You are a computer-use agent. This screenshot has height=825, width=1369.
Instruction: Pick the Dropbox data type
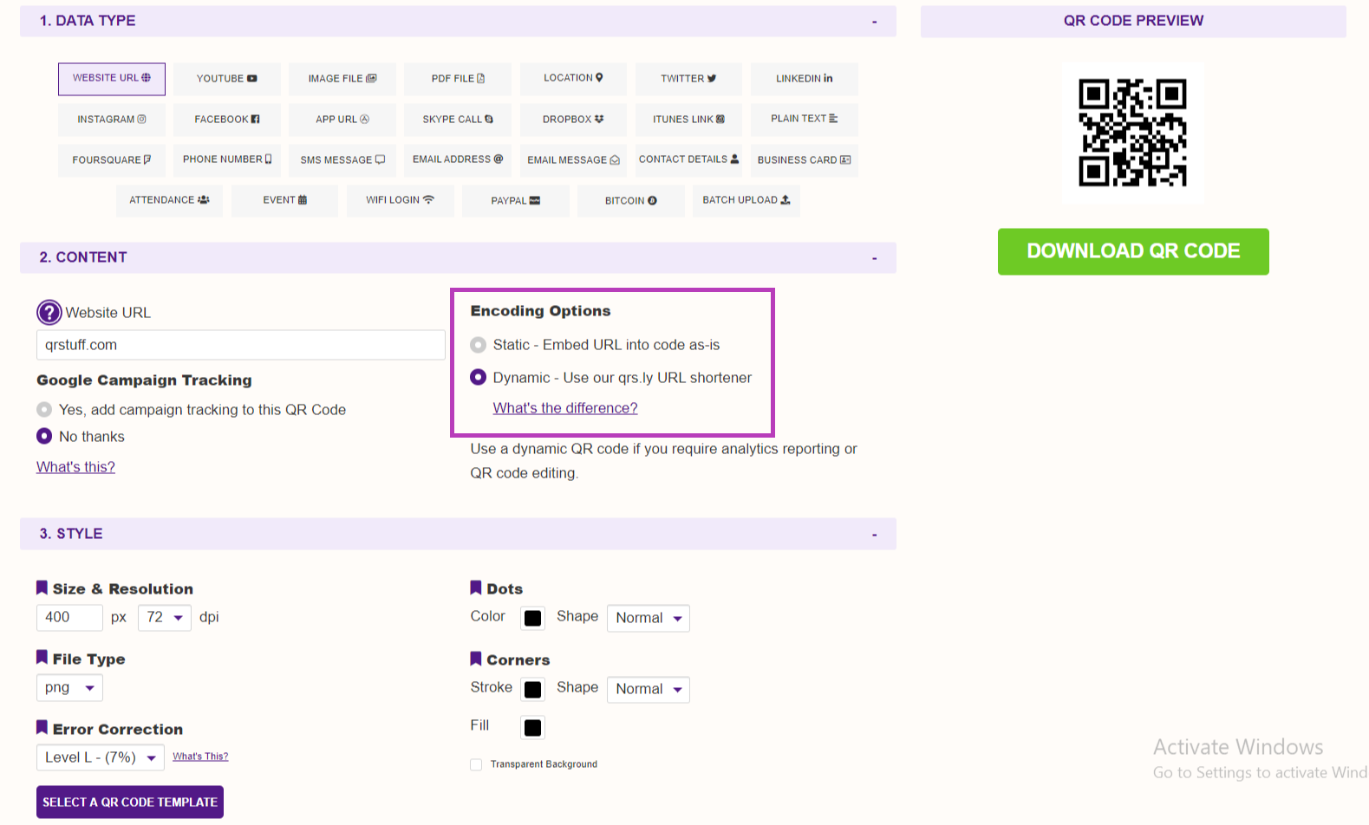pyautogui.click(x=573, y=120)
